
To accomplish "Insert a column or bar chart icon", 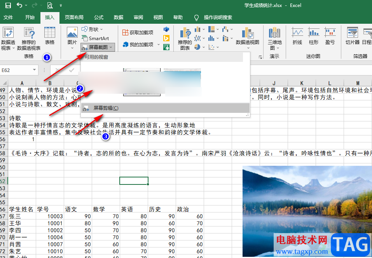I will pyautogui.click(x=197, y=29).
